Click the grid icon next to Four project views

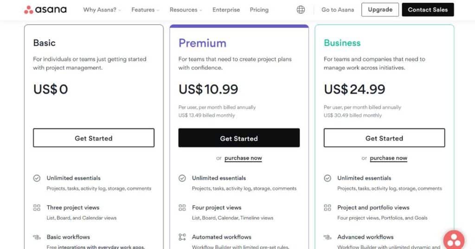[182, 208]
